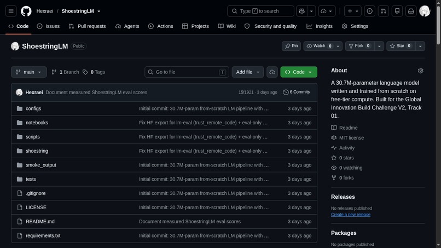Click the Hexraei commit author avatar
This screenshot has height=248, width=441.
pos(19,92)
